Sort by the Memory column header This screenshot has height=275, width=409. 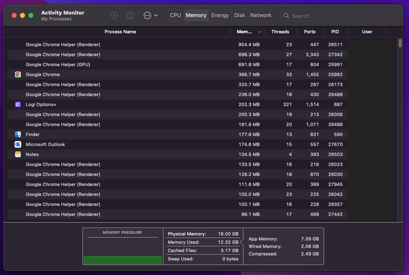tap(244, 32)
